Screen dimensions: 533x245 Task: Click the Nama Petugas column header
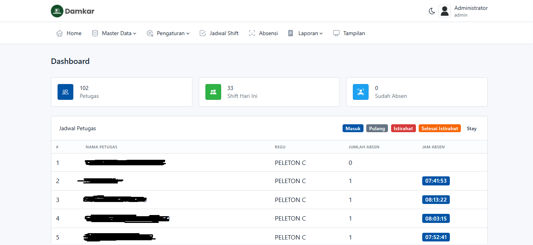pos(101,147)
